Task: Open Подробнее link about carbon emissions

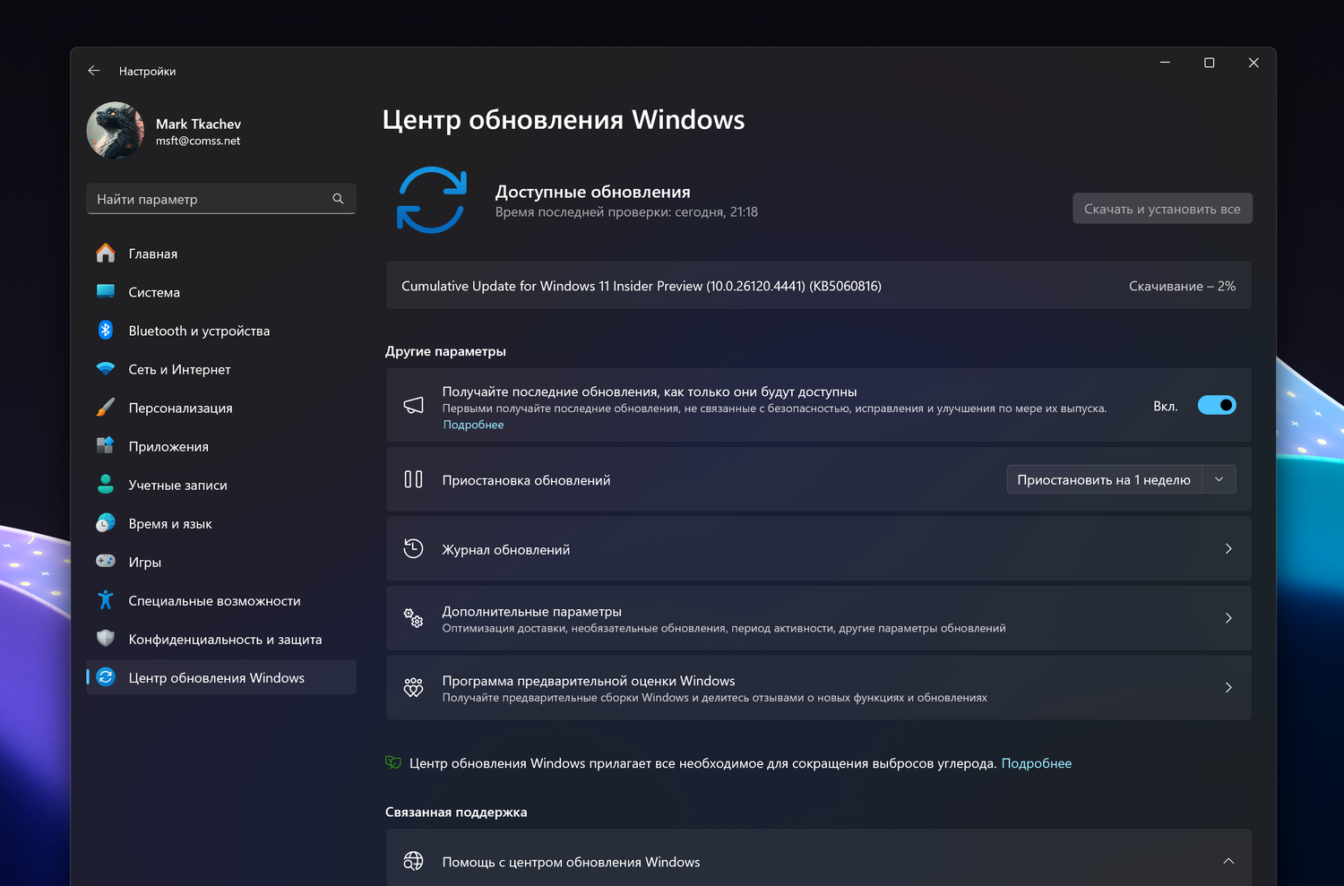Action: coord(1036,763)
